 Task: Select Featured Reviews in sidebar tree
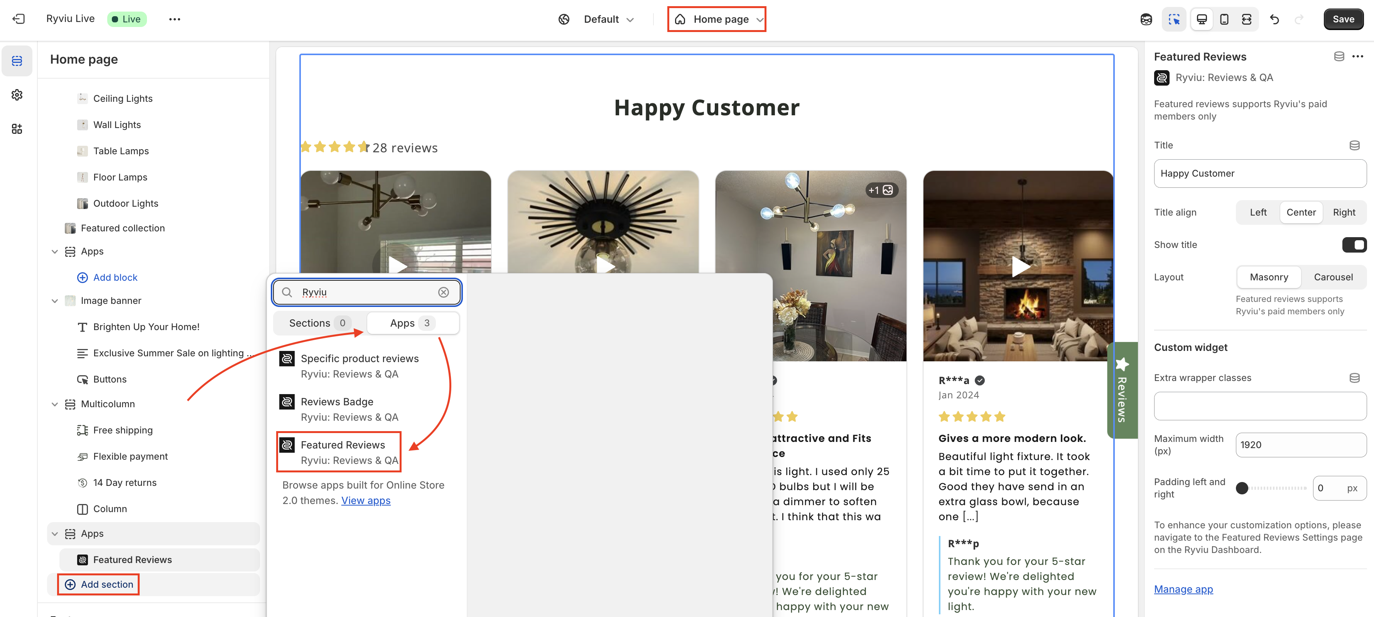[x=159, y=560]
